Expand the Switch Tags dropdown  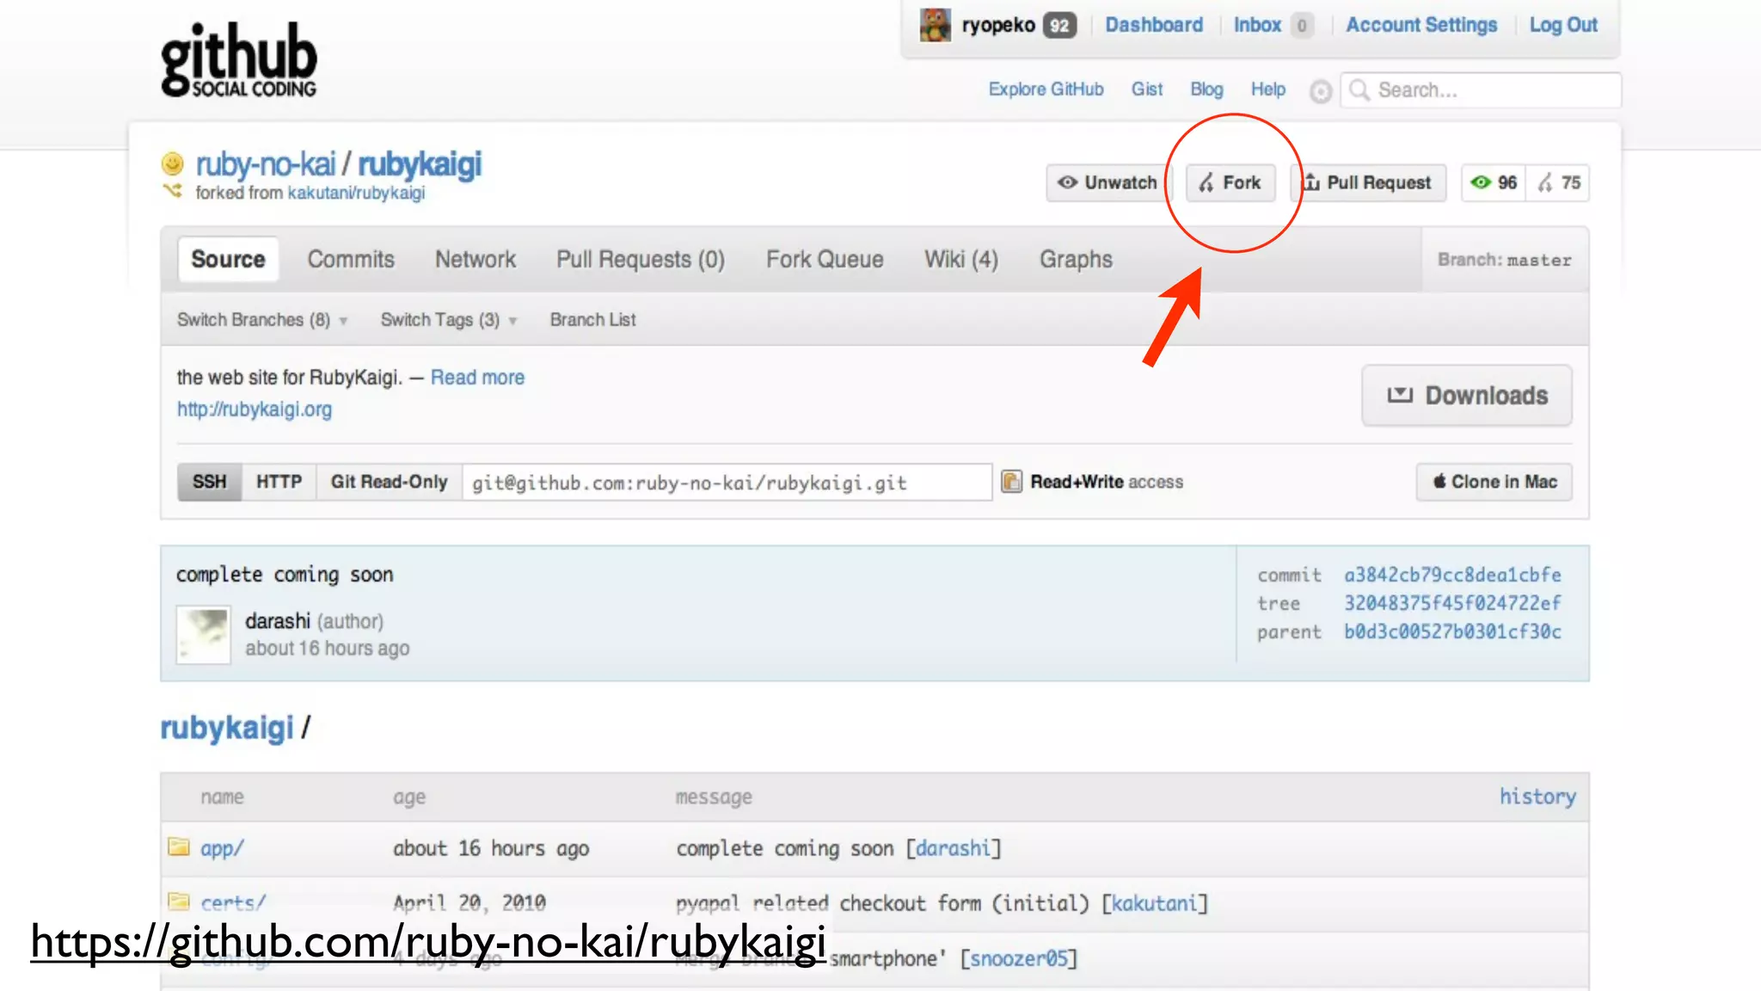[x=448, y=320]
